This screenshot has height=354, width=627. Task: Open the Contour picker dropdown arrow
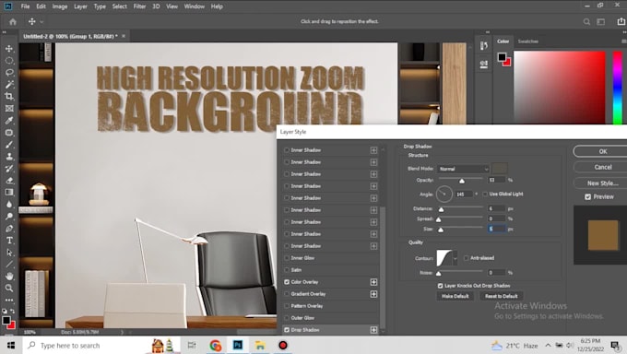click(455, 258)
